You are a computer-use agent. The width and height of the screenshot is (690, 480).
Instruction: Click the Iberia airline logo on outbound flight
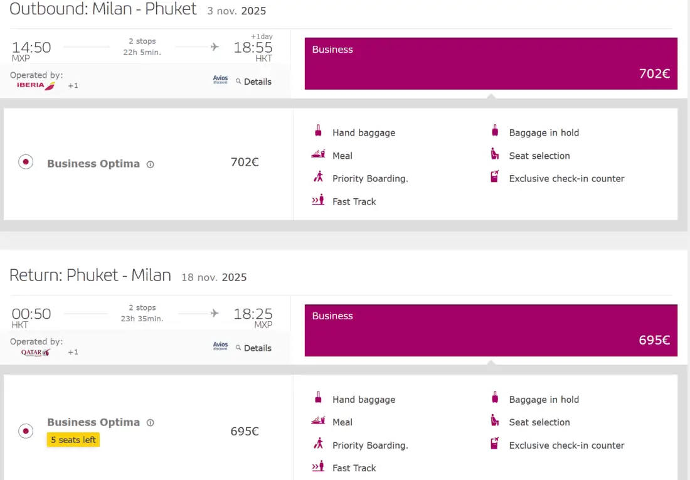(x=36, y=85)
